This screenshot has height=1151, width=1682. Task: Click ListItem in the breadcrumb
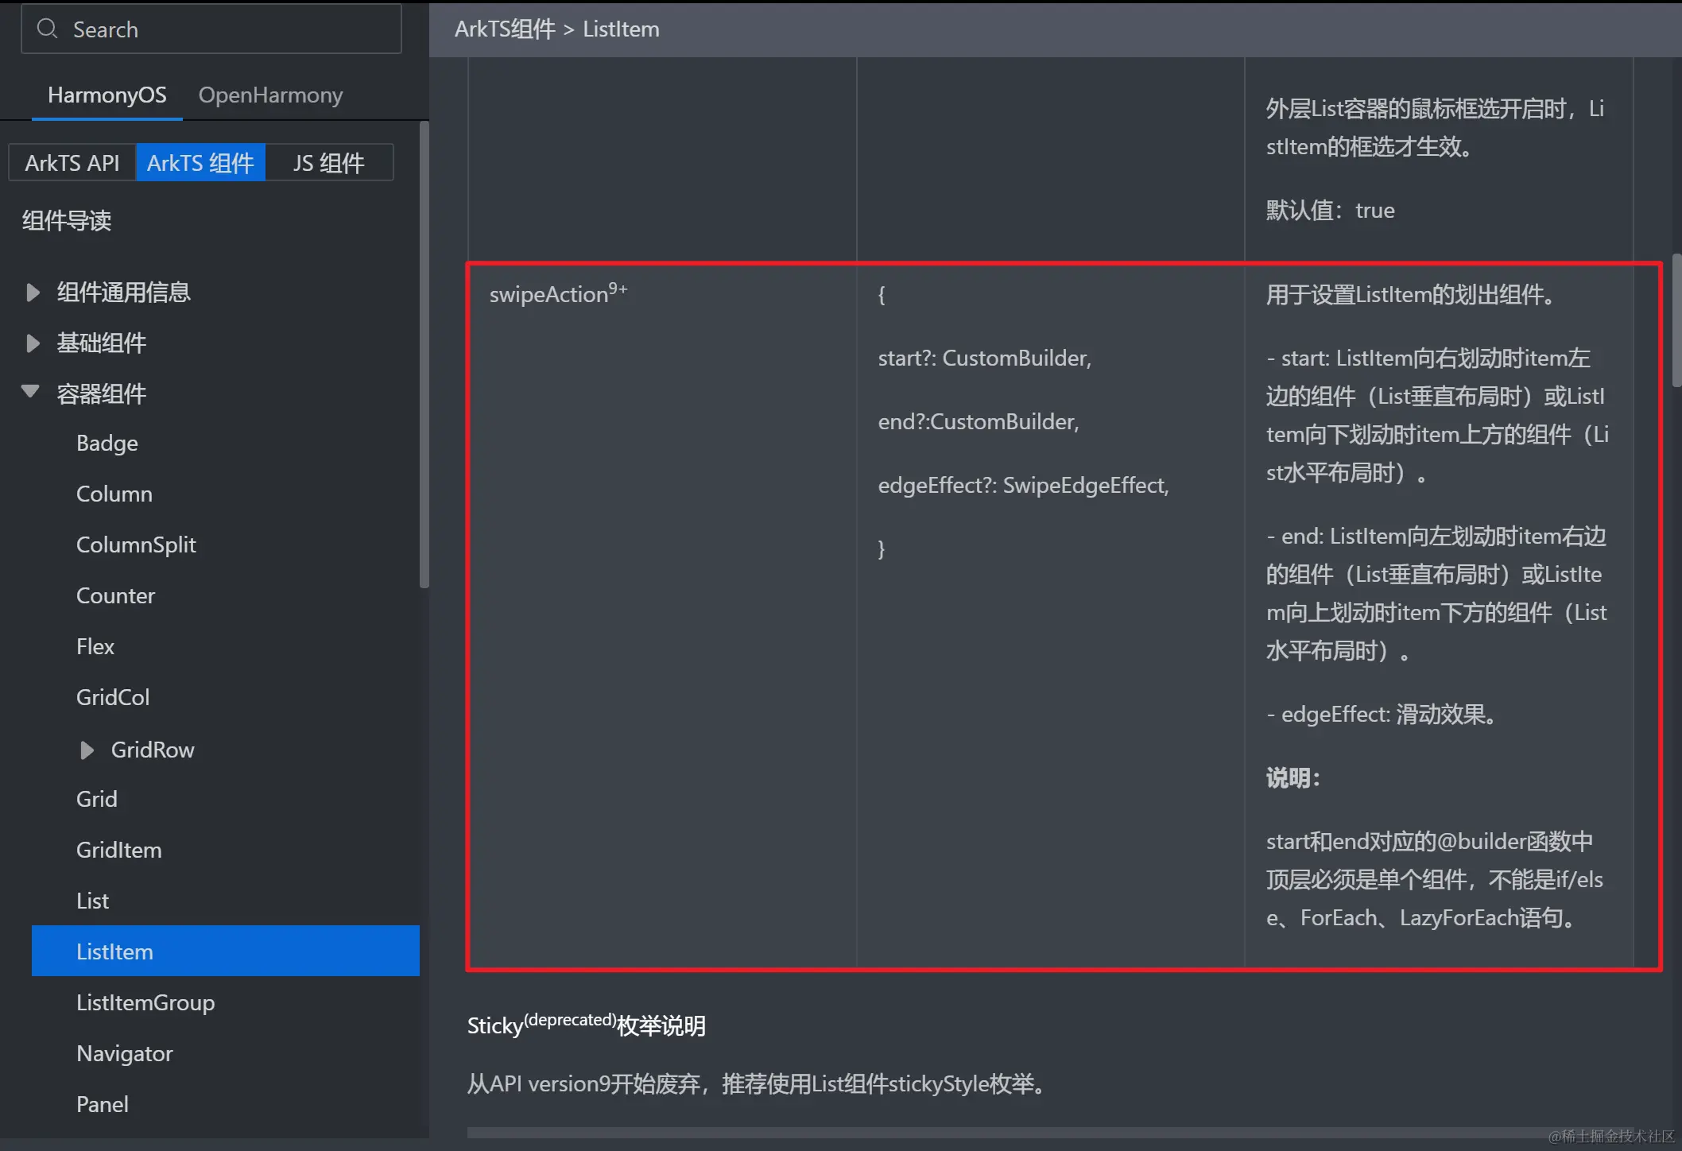[x=621, y=29]
